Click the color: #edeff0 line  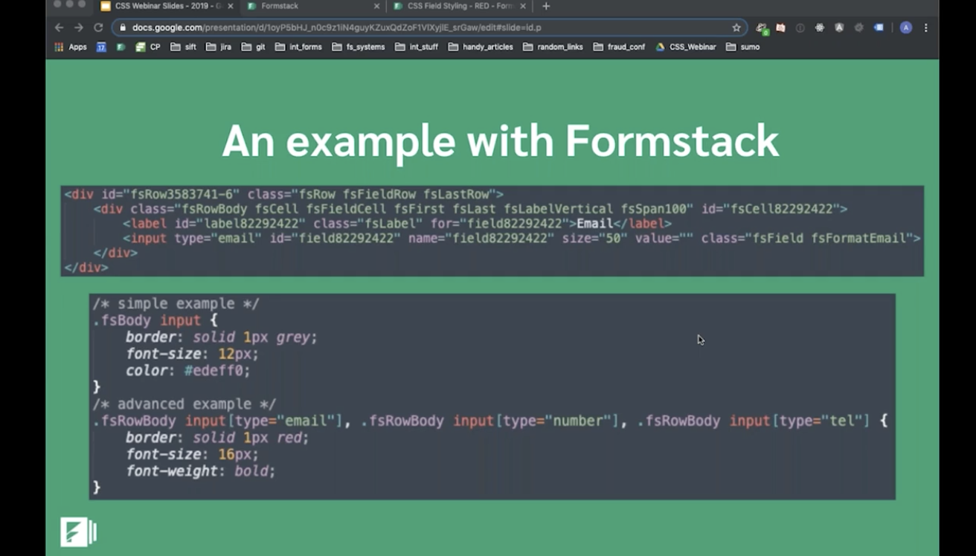pos(188,370)
